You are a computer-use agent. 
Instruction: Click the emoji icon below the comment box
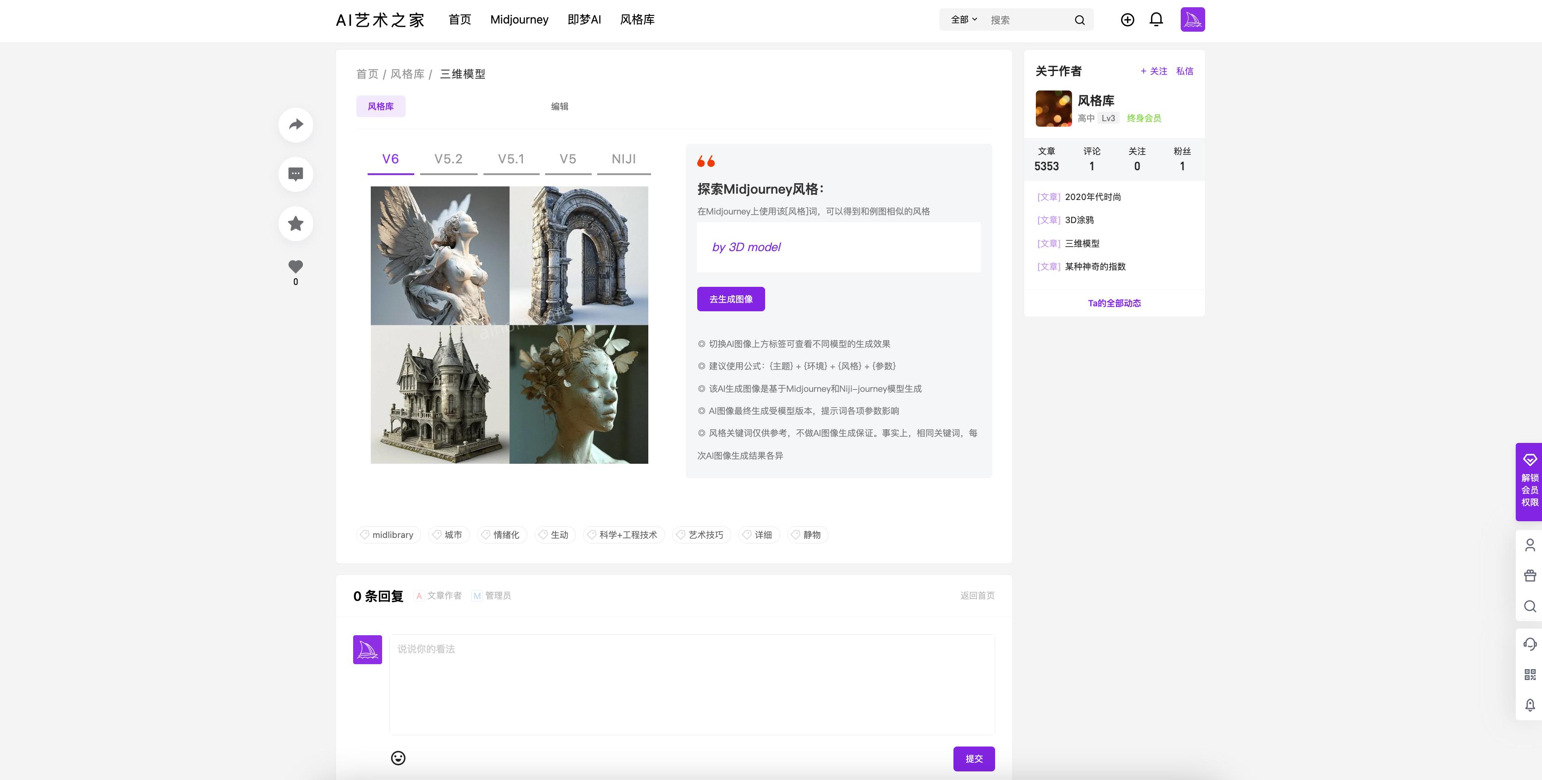(x=398, y=757)
